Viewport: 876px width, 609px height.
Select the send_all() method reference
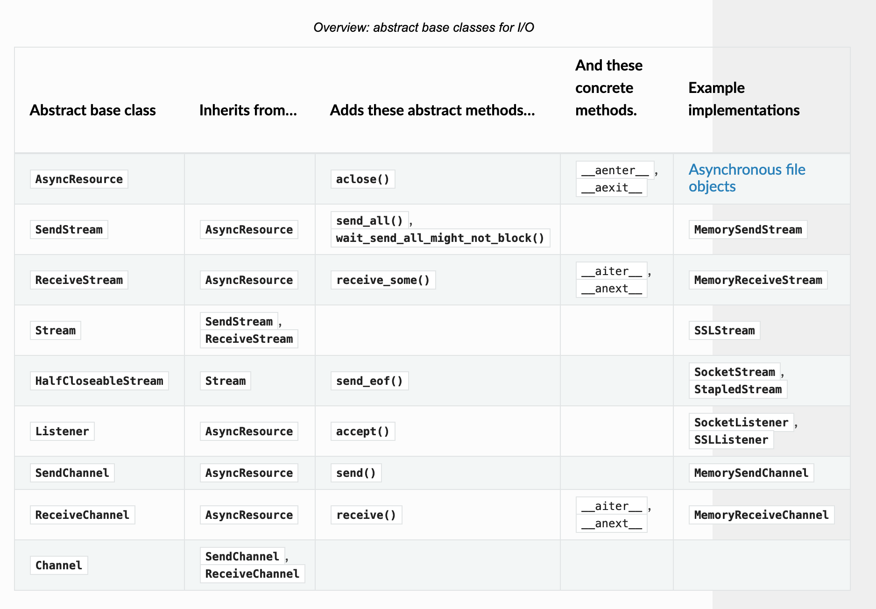point(369,221)
